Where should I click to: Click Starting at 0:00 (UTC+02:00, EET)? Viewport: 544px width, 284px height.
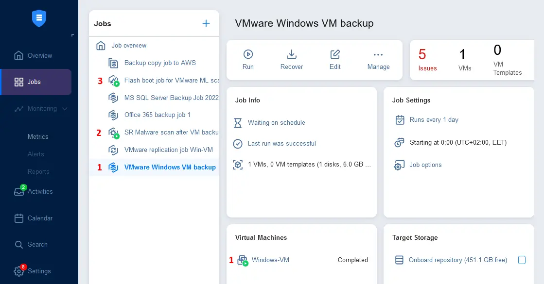[458, 143]
